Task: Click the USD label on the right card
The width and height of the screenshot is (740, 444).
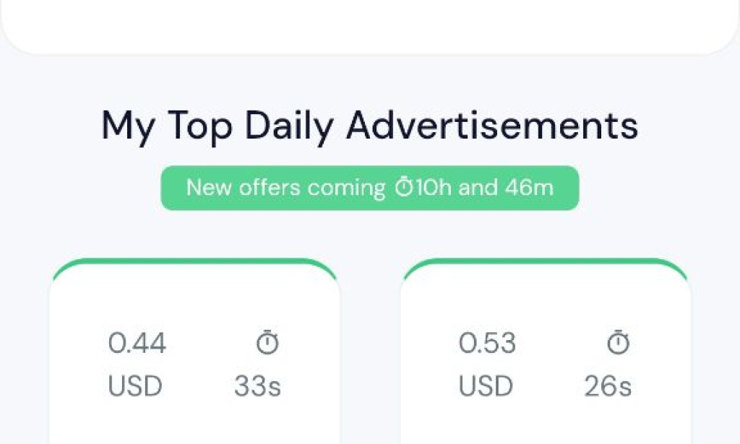Action: click(x=486, y=386)
